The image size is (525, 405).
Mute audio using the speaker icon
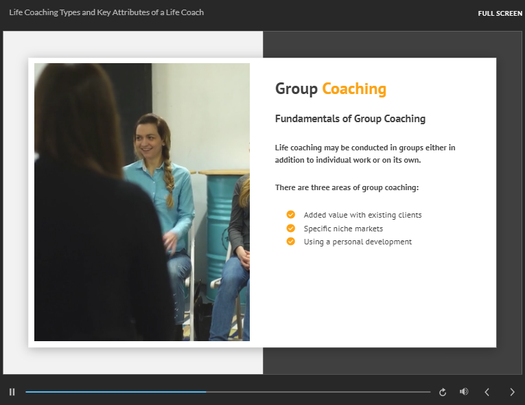click(x=464, y=391)
